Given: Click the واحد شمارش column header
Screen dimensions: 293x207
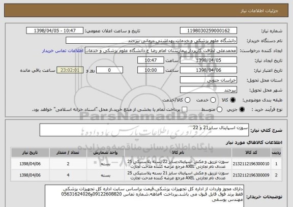Looking at the screenshot, I should pos(105,153).
